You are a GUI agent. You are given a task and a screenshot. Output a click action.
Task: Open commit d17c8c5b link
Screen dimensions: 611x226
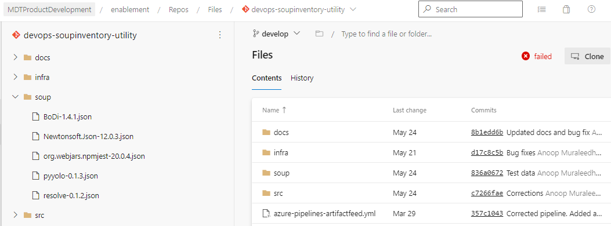(487, 152)
